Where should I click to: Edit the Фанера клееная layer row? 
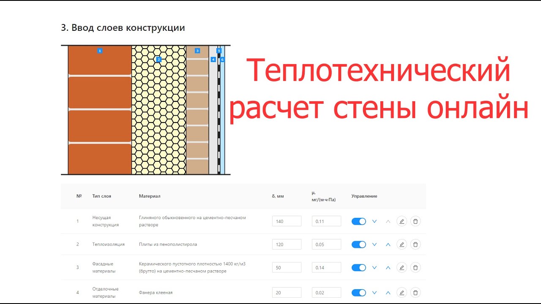(x=402, y=293)
